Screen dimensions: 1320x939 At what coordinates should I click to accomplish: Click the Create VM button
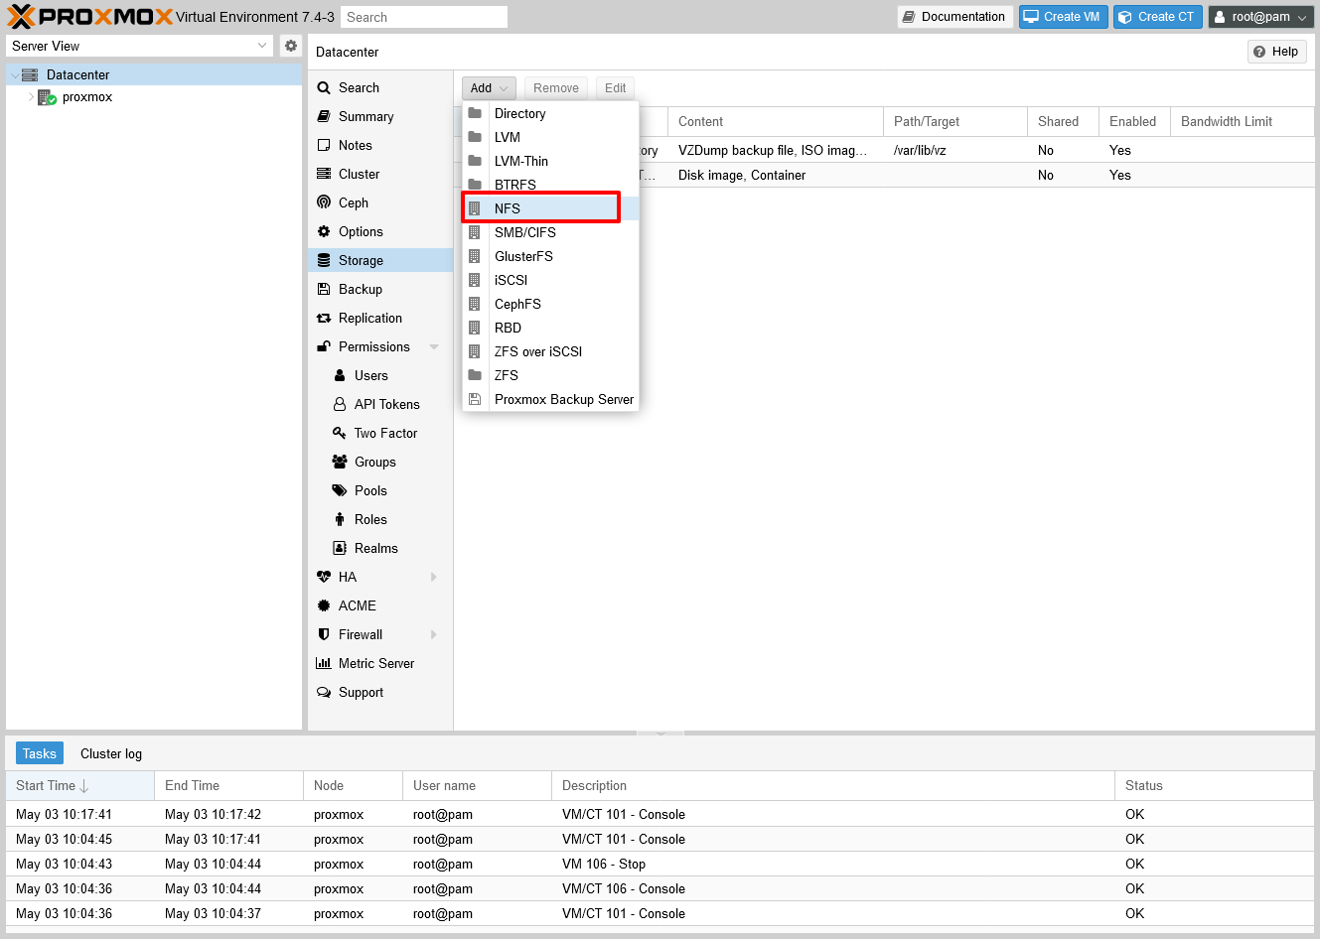[x=1062, y=17]
